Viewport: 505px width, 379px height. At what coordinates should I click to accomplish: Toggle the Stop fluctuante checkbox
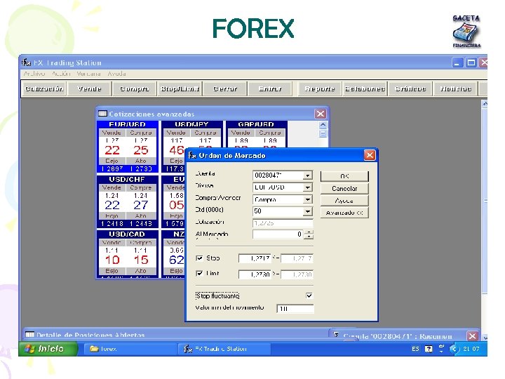click(x=309, y=295)
